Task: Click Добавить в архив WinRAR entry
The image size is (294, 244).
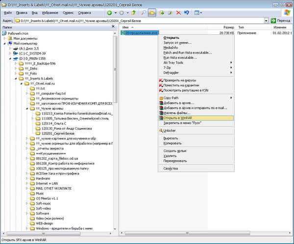Action: [x=196, y=103]
